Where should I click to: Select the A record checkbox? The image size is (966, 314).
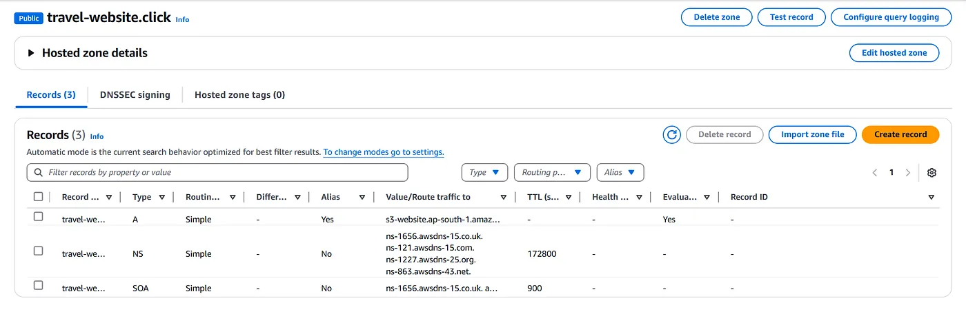pyautogui.click(x=39, y=216)
